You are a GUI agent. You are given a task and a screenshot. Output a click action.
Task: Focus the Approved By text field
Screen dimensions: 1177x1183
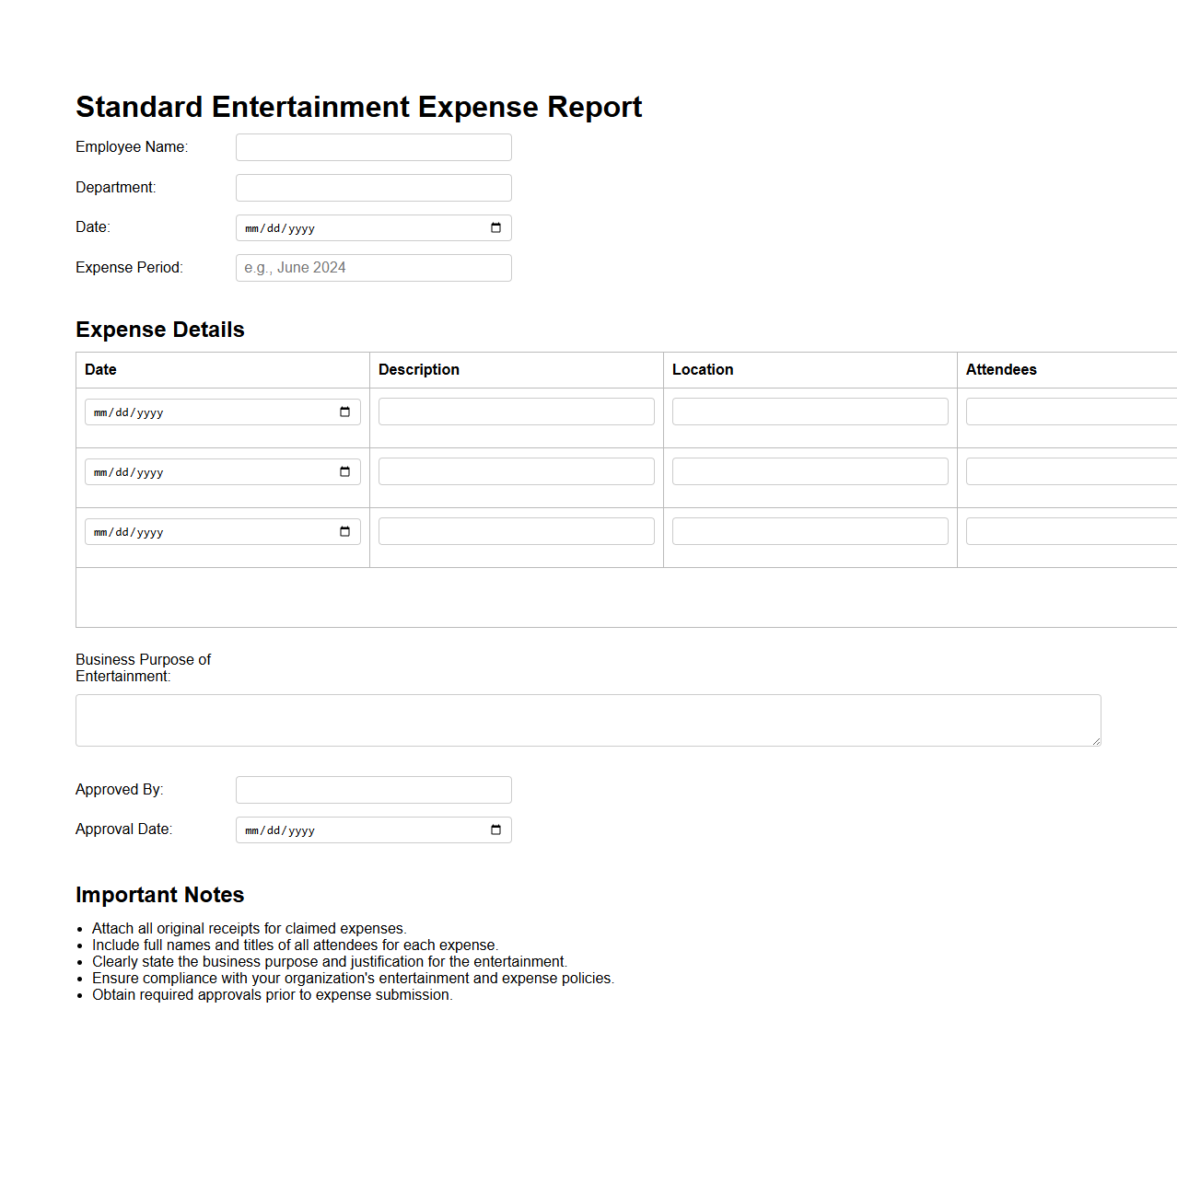373,790
